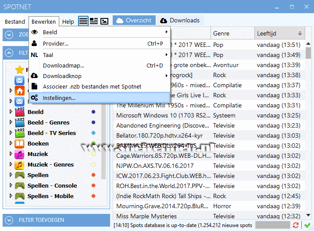Click the filter tree scrollbar
314x231 pixels.
point(103,140)
